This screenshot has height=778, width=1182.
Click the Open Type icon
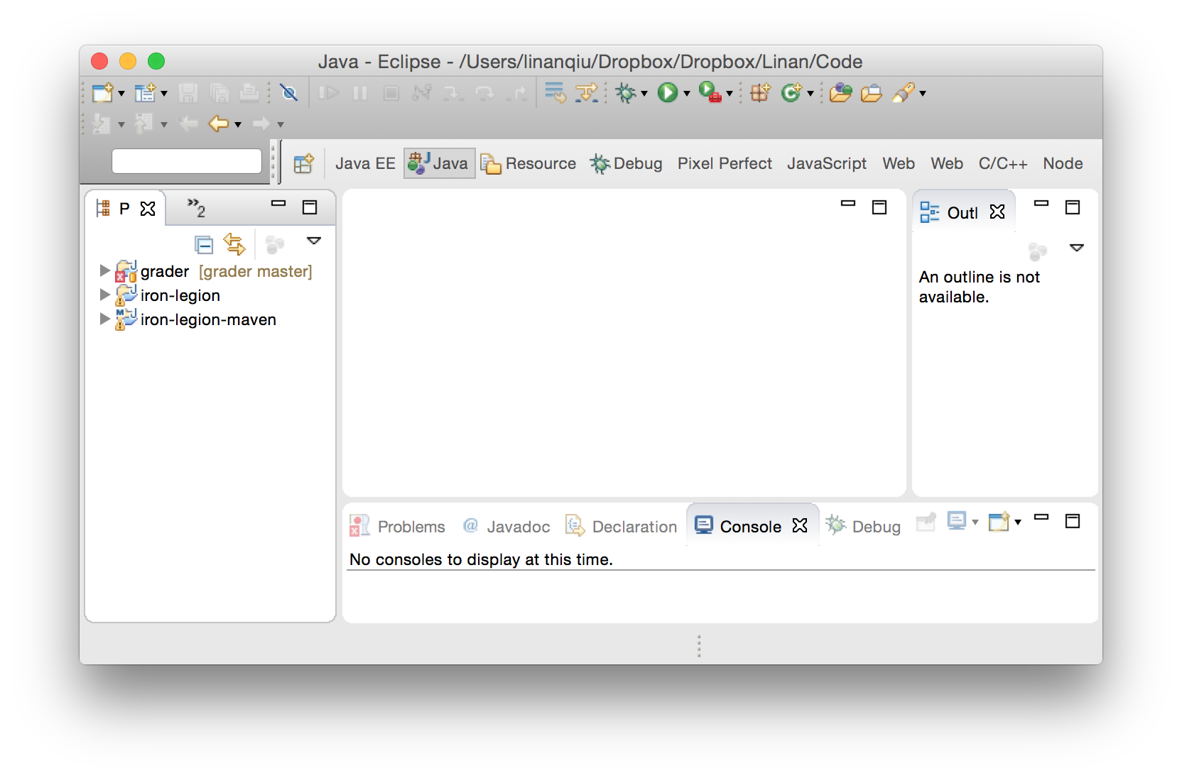tap(840, 92)
